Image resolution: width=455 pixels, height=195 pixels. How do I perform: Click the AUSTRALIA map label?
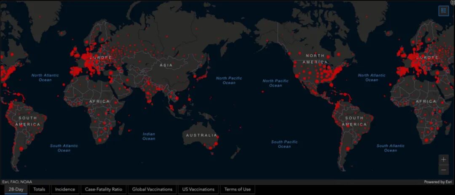201,135
